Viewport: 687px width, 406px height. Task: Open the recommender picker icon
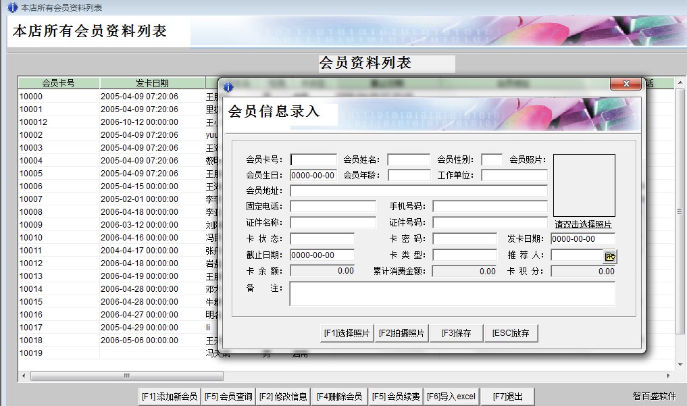coord(610,257)
